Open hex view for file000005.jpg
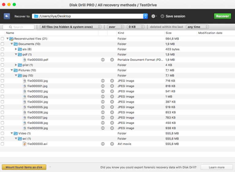 pyautogui.click(x=112, y=107)
